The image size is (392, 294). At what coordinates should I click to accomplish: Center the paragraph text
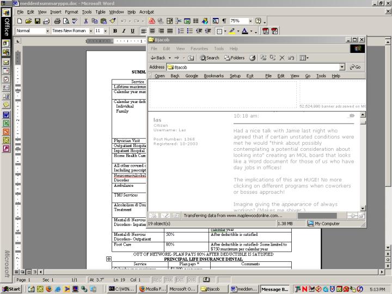[x=152, y=31]
